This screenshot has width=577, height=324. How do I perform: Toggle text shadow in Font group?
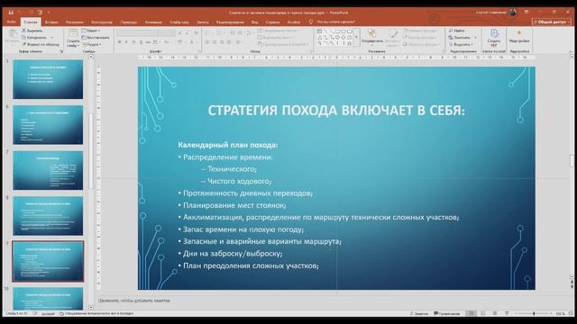141,42
